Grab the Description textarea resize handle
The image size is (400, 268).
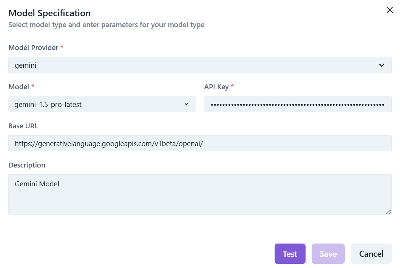388,212
